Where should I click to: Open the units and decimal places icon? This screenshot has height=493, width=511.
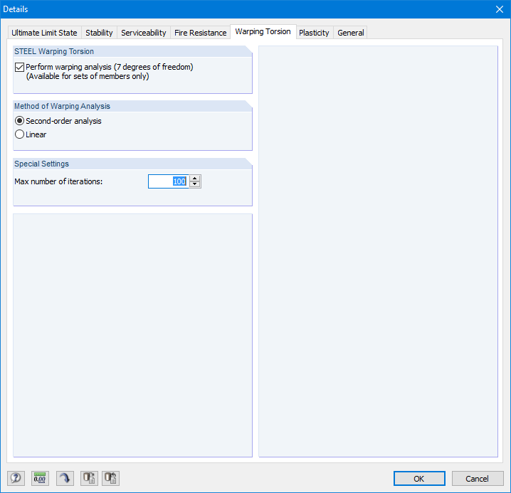click(40, 478)
